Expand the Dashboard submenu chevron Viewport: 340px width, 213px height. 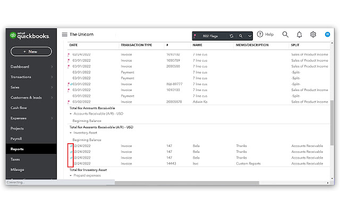point(52,67)
